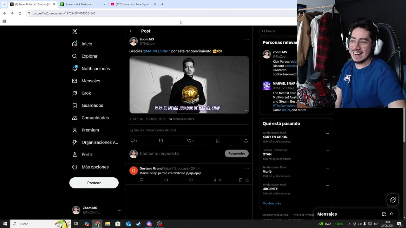Switch to Stream - Kick Dashboard tab
The height and width of the screenshot is (228, 406).
tap(82, 4)
